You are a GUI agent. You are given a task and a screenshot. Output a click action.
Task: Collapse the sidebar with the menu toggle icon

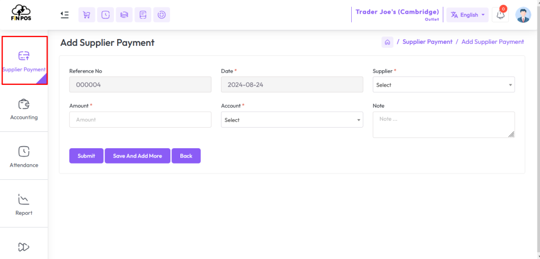tap(64, 15)
